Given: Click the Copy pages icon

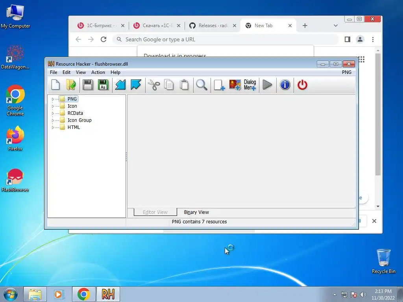Looking at the screenshot, I should (x=169, y=85).
